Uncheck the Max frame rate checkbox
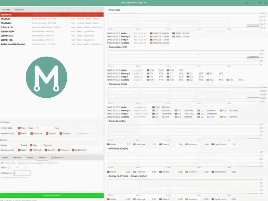268x201 pixels. pyautogui.click(x=19, y=128)
